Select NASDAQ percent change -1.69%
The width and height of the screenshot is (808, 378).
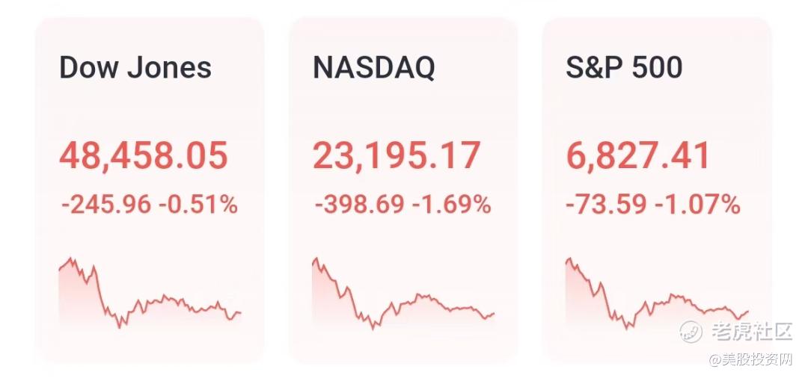coord(452,203)
